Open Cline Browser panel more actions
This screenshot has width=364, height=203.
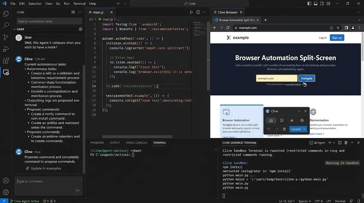[x=358, y=12]
